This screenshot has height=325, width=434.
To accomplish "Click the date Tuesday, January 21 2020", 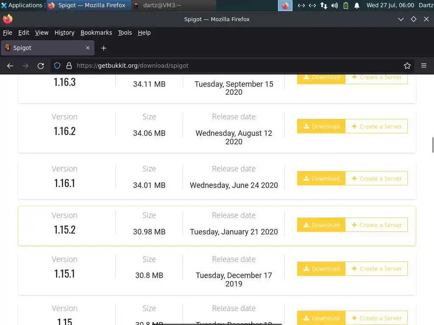I will pyautogui.click(x=234, y=232).
